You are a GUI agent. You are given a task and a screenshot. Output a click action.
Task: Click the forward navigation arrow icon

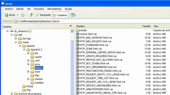click(x=23, y=15)
